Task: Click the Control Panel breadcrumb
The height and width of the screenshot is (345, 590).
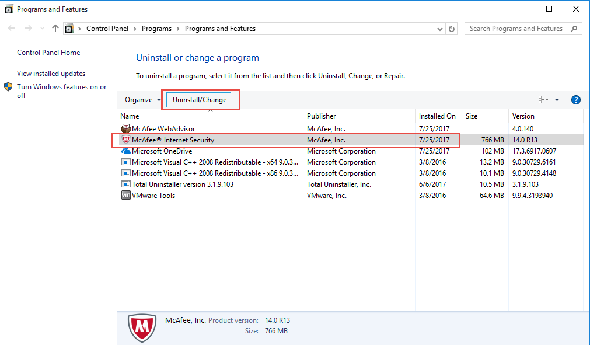Action: [107, 29]
